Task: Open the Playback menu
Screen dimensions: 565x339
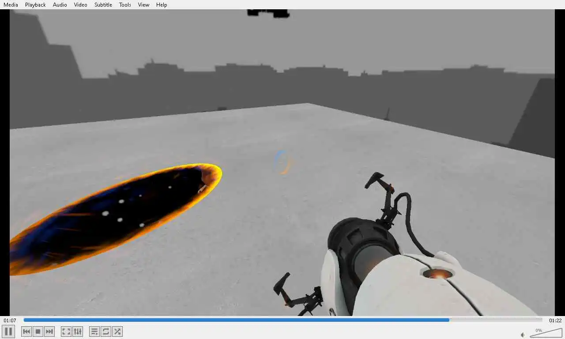Action: tap(35, 5)
